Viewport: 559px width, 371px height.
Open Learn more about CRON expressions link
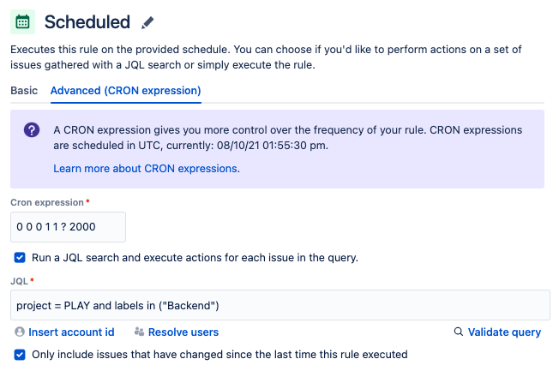pyautogui.click(x=146, y=169)
